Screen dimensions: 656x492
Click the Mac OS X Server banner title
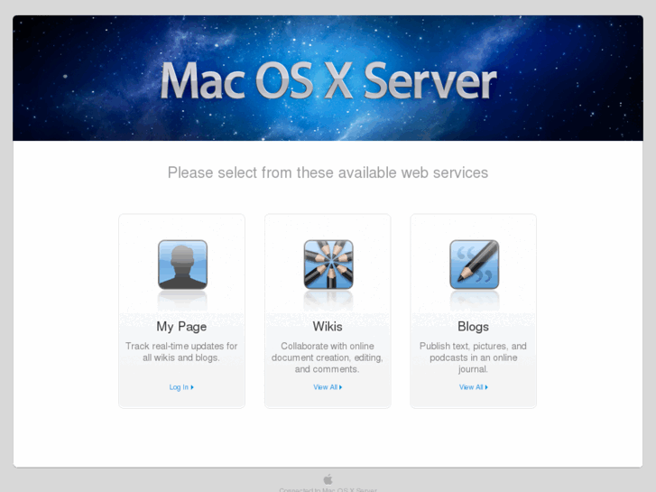[328, 81]
